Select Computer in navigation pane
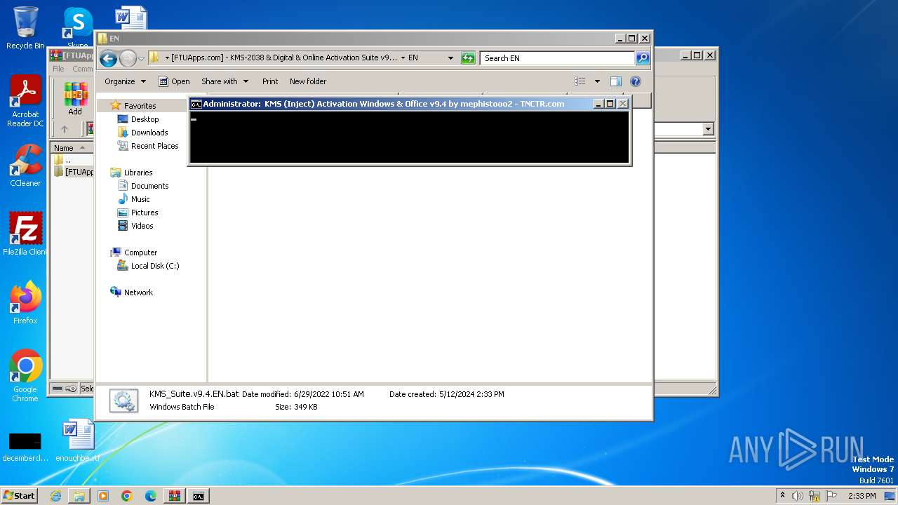This screenshot has width=898, height=505. [x=133, y=252]
